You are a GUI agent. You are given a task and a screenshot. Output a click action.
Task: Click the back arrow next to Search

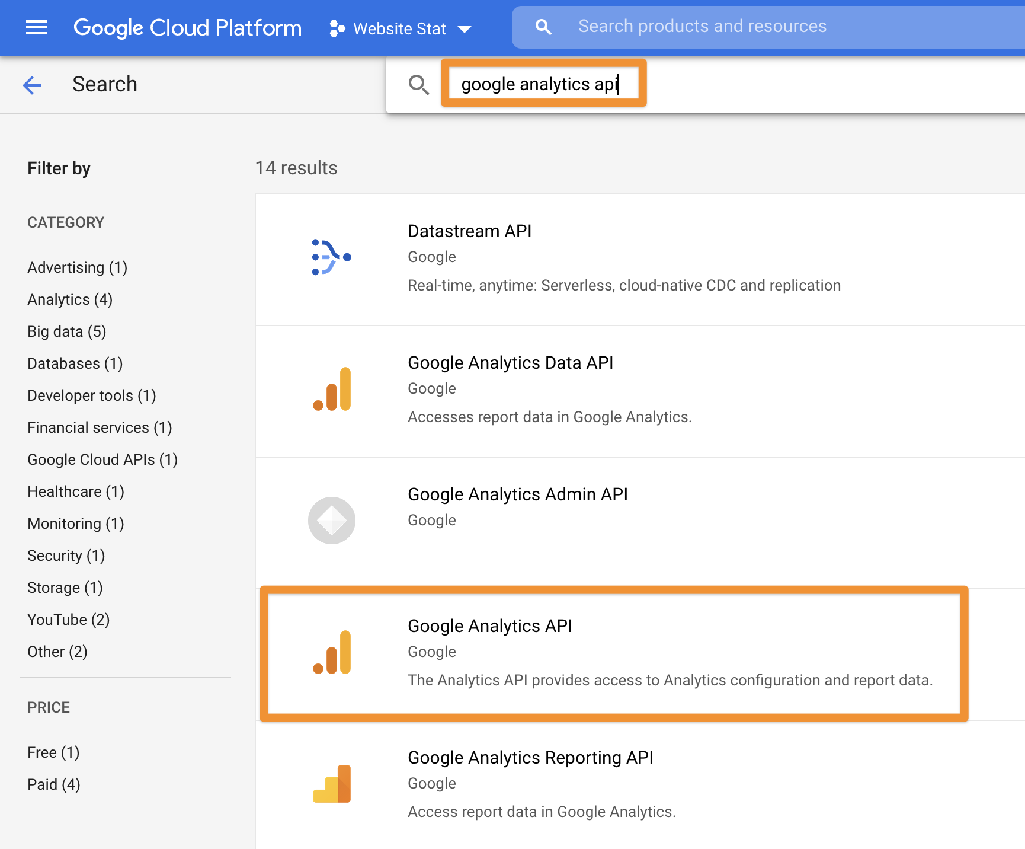coord(33,85)
